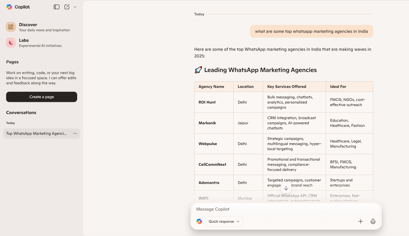Image resolution: width=409 pixels, height=236 pixels.
Task: Click Webpulse's strategic campaigns services cell
Action: click(x=294, y=144)
